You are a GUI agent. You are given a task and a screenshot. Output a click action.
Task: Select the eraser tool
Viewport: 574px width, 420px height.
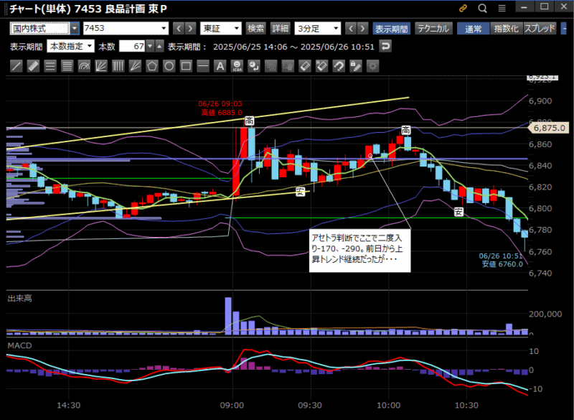(x=305, y=66)
